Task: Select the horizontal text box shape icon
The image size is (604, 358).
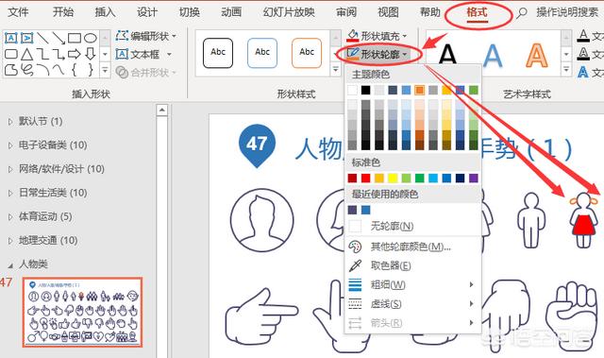Action: [10, 38]
